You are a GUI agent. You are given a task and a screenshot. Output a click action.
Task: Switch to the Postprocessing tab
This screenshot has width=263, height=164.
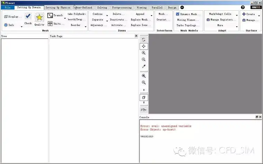click(122, 8)
